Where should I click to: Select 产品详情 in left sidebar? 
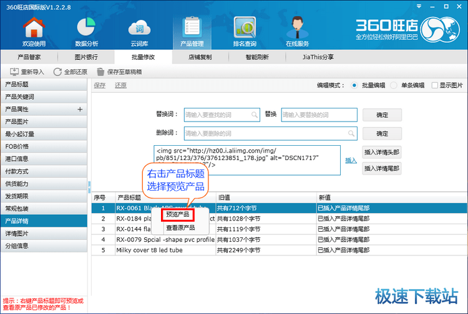coord(44,221)
